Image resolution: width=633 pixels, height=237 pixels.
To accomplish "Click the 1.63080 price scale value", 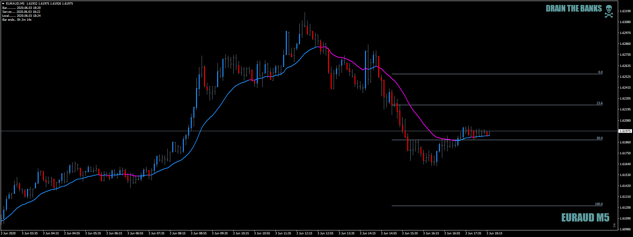I will coord(625,22).
